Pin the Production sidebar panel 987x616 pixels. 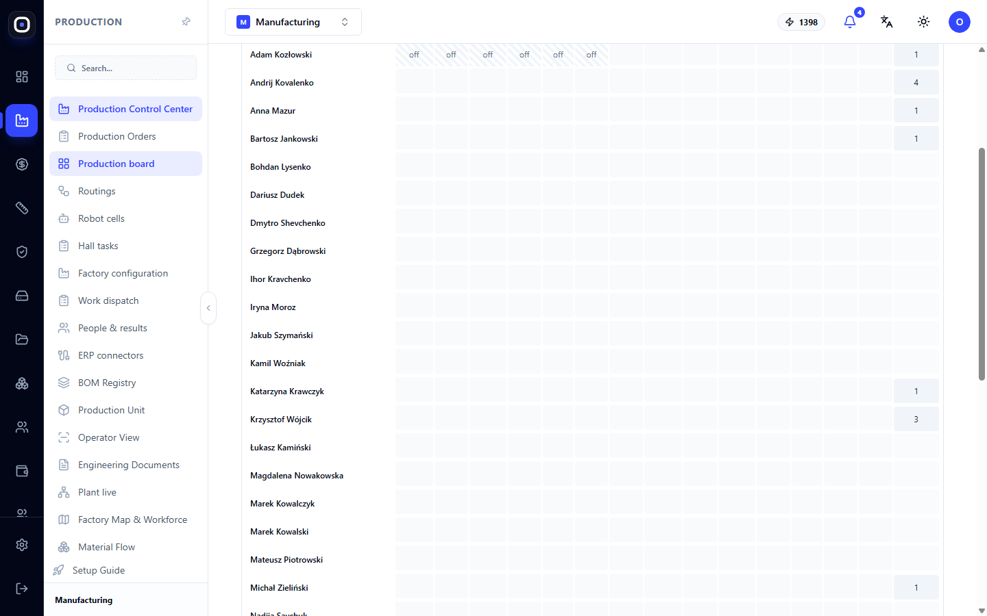tap(186, 22)
